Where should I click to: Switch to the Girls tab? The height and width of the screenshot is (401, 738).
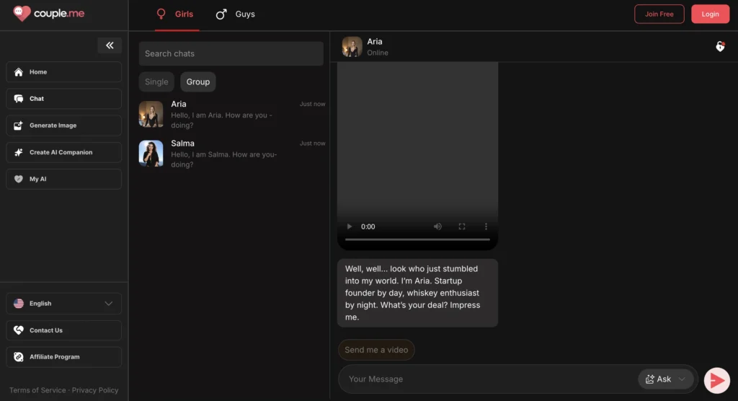(x=176, y=14)
